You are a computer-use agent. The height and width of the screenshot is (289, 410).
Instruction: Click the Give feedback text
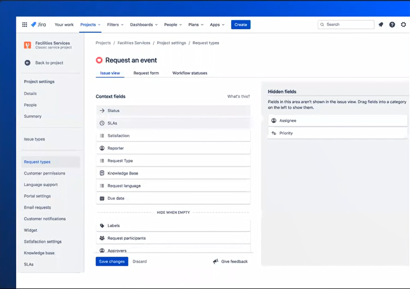[x=234, y=261]
